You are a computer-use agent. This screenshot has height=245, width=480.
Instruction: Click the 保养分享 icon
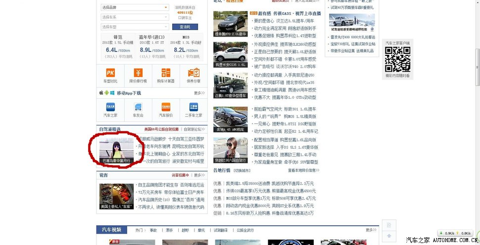[x=193, y=73]
